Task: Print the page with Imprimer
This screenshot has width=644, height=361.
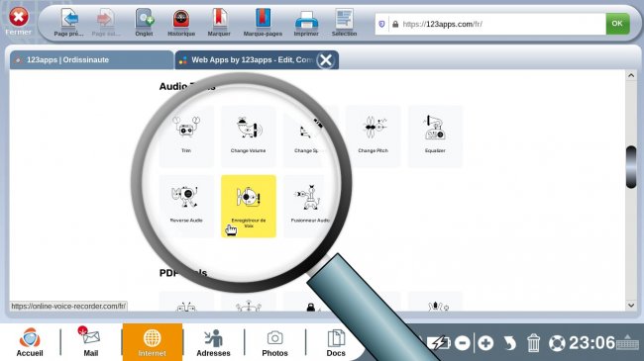Action: (306, 23)
